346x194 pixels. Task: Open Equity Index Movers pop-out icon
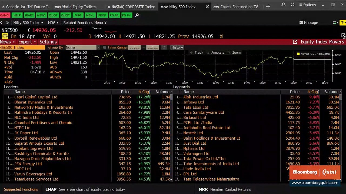[295, 42]
